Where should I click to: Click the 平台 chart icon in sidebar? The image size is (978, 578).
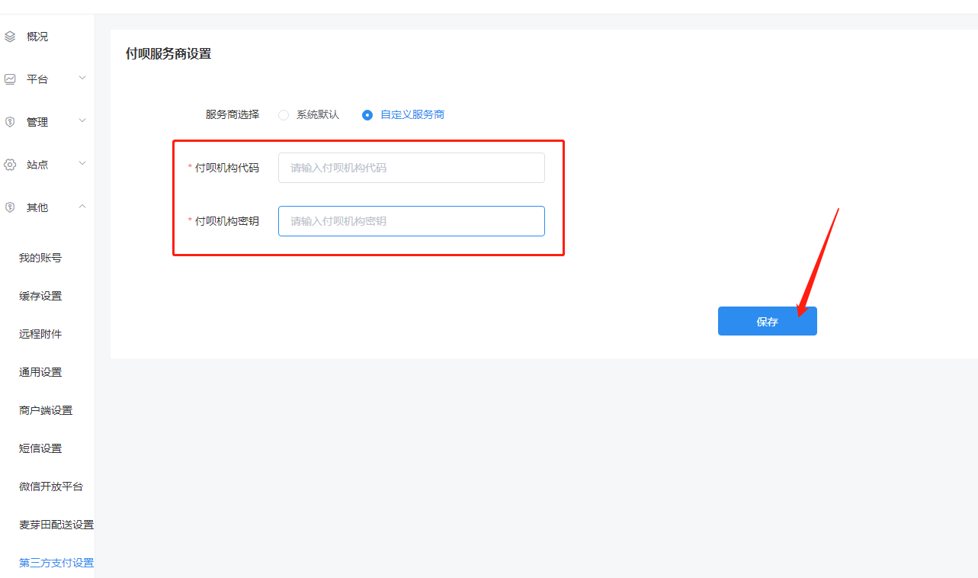click(10, 79)
